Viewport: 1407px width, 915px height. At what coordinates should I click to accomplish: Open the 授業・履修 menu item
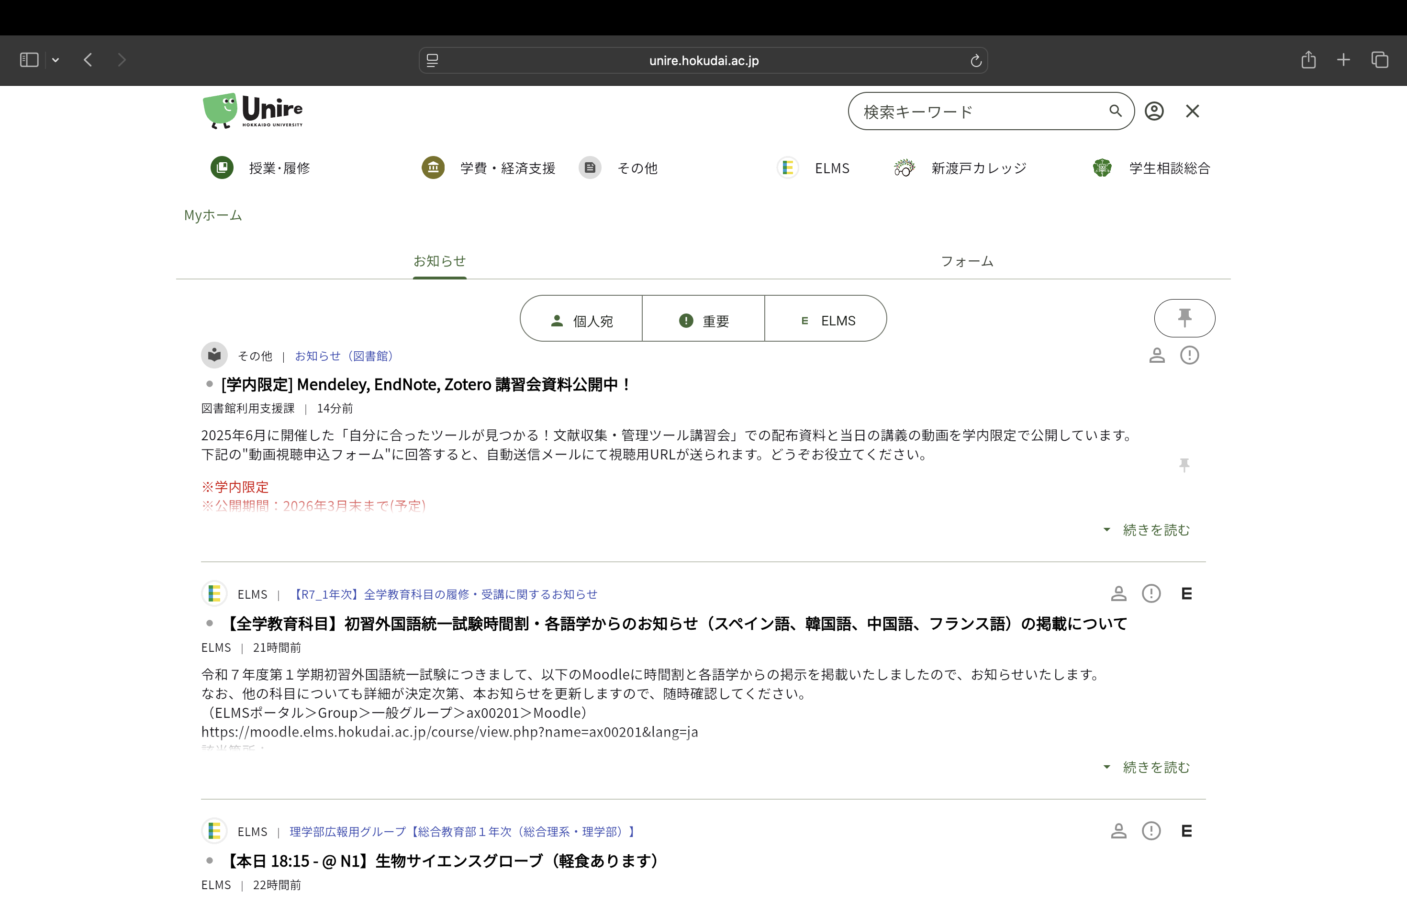tap(279, 168)
